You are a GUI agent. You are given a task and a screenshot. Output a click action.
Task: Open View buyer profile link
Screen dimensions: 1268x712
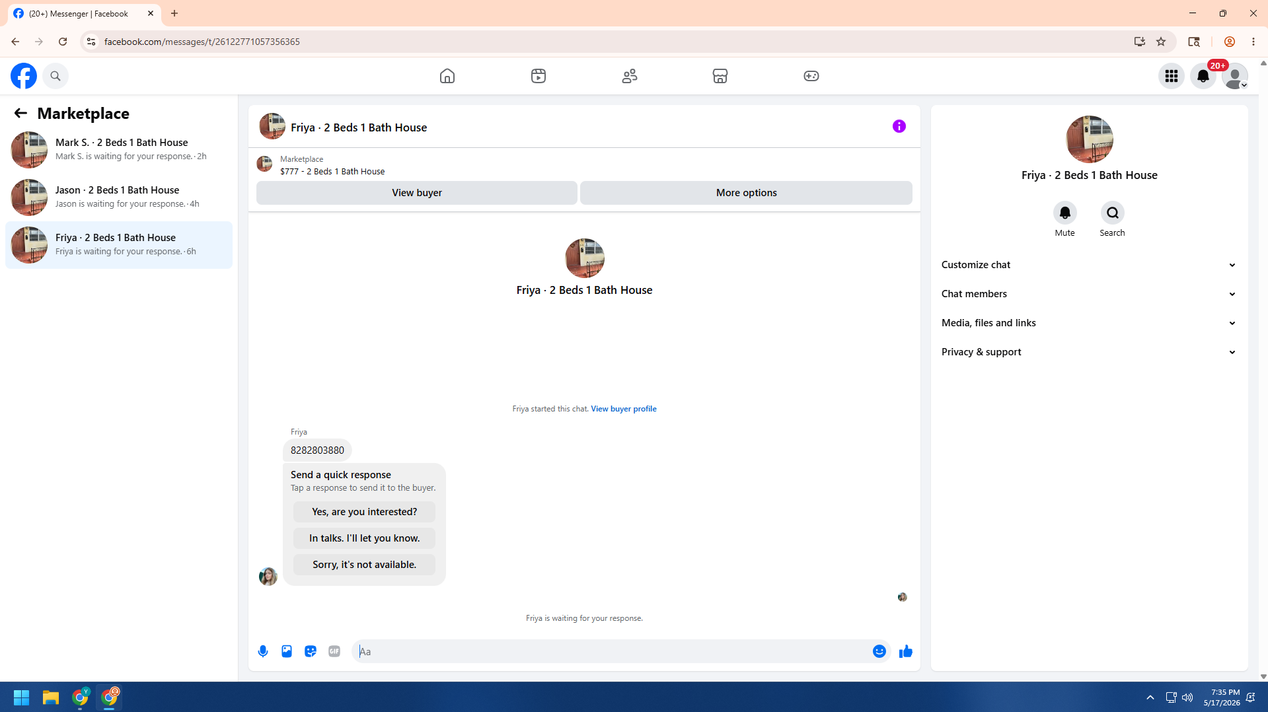tap(623, 409)
